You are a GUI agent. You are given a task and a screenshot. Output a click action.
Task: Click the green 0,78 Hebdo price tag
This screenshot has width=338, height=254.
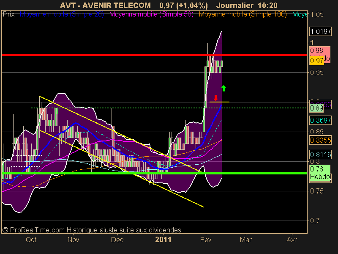click(x=320, y=173)
